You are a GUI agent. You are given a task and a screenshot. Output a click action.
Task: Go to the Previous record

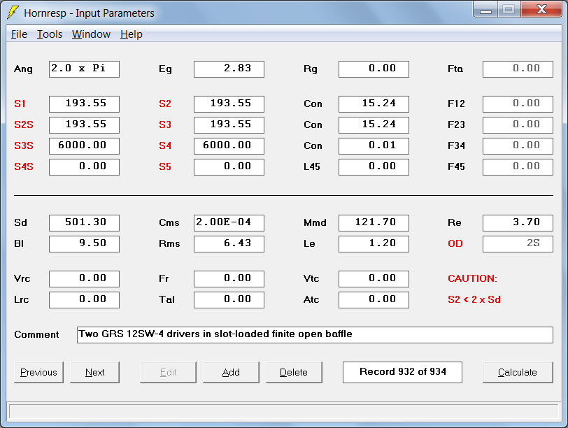(38, 372)
